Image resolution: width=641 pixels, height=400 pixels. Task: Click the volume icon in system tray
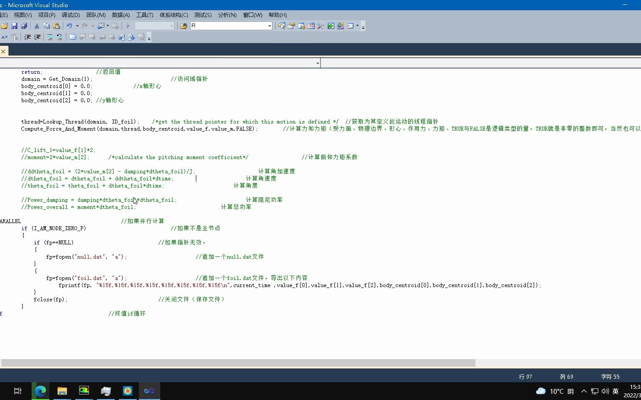[605, 391]
